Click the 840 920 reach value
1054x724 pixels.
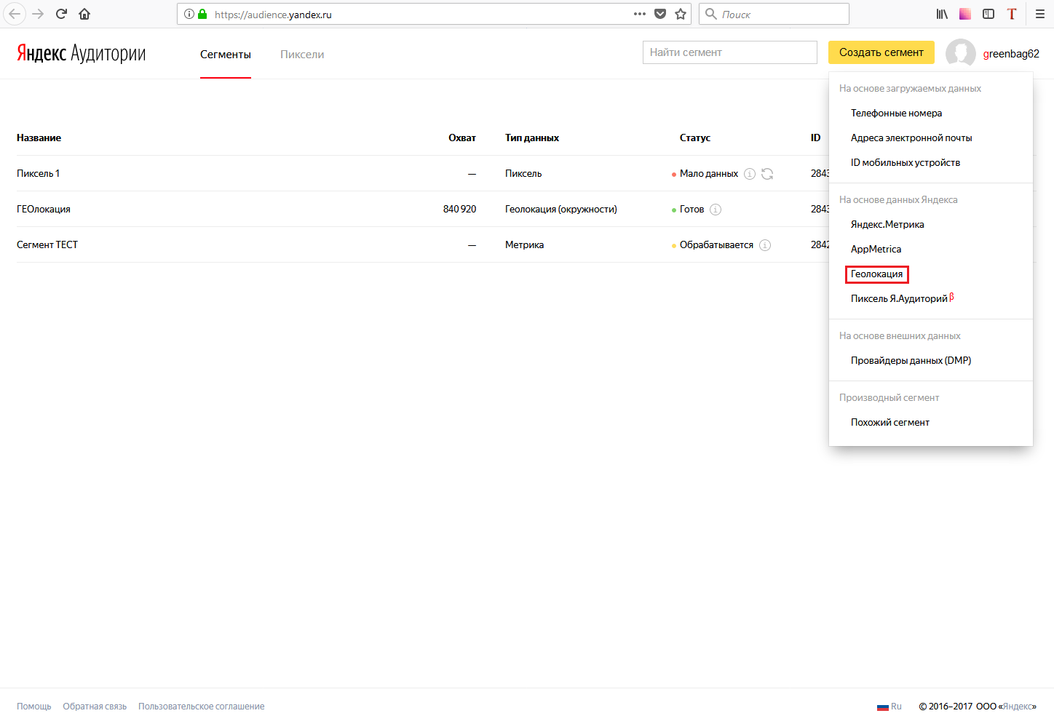(x=459, y=209)
